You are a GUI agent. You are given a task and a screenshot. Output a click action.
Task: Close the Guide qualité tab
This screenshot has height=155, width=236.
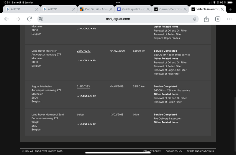coord(148,9)
